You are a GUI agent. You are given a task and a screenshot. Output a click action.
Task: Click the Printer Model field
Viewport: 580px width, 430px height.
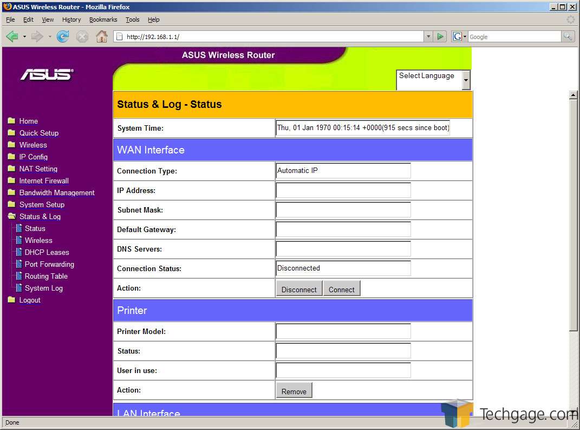343,331
